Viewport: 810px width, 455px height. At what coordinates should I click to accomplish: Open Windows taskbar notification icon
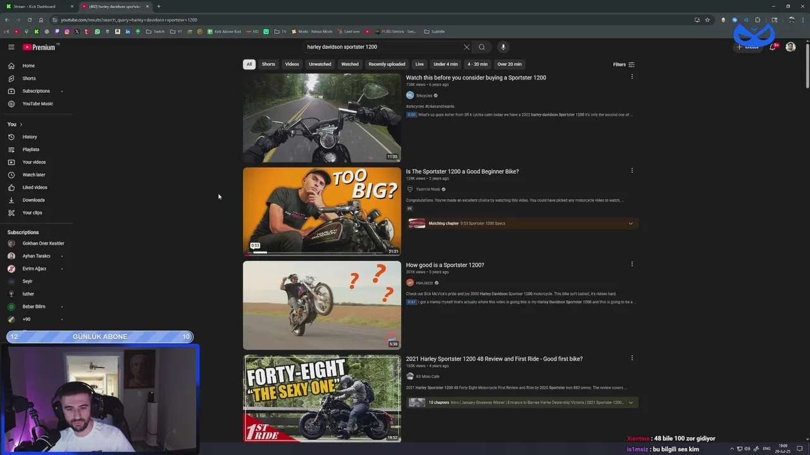click(799, 449)
